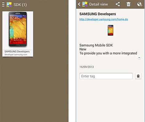Tap the small phone image in detail view
The width and height of the screenshot is (145, 122).
tap(110, 30)
